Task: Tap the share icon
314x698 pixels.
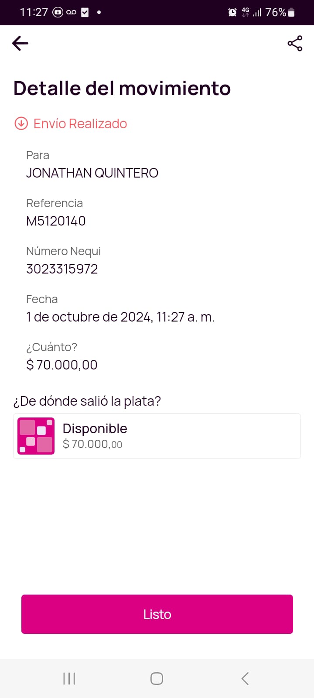Action: (295, 43)
